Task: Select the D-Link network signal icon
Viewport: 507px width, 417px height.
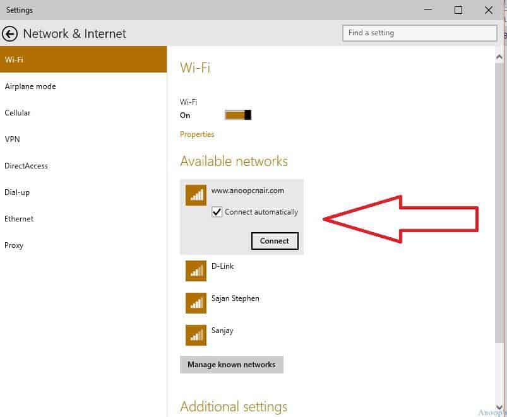Action: [196, 271]
